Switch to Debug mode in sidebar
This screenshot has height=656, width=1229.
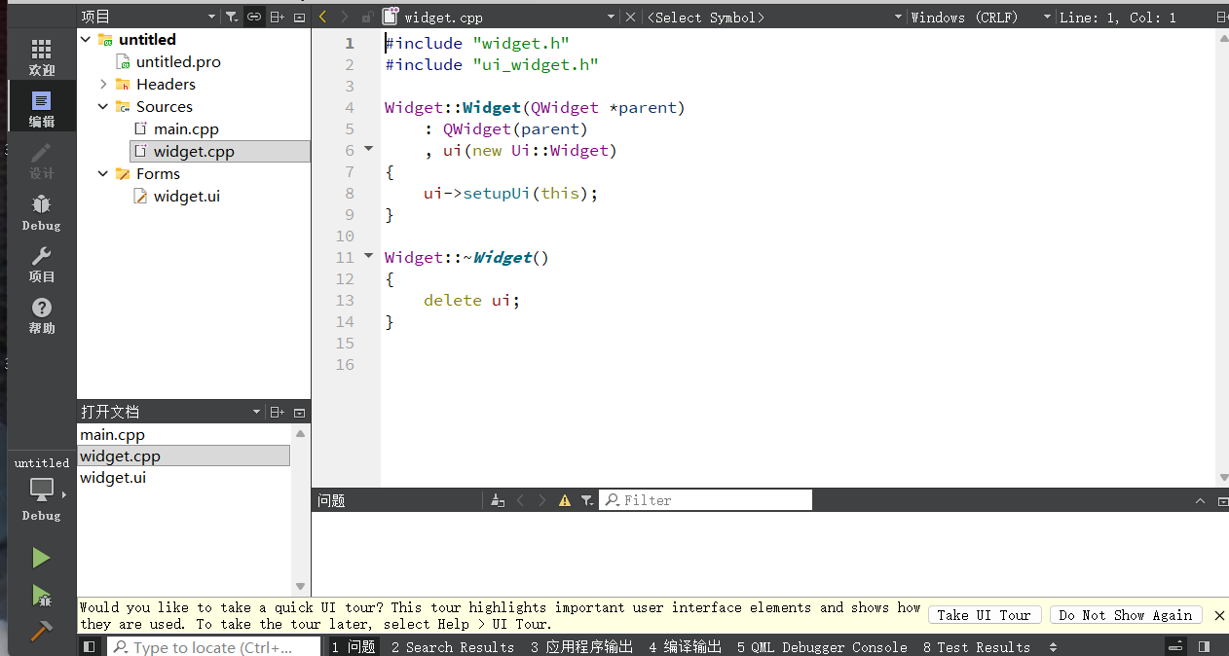pos(42,212)
